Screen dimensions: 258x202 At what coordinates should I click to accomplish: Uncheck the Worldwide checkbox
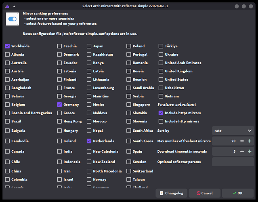pyautogui.click(x=7, y=46)
